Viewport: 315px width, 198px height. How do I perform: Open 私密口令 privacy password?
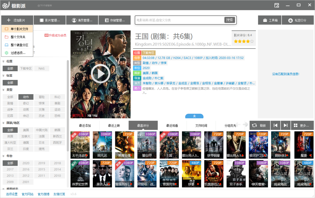[x=298, y=20]
